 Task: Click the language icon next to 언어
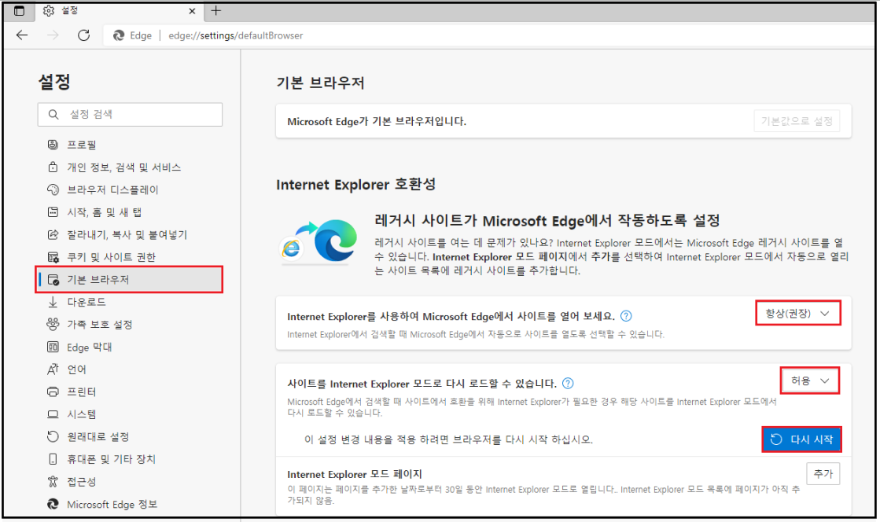click(x=53, y=369)
